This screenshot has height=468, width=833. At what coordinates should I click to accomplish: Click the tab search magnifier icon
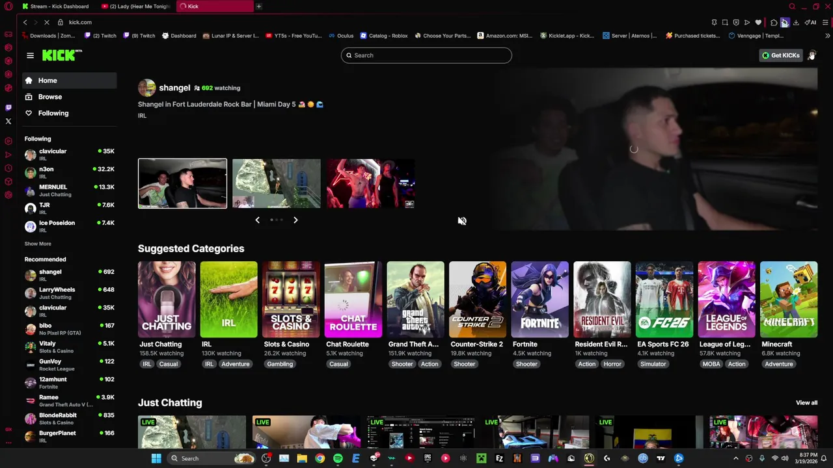pyautogui.click(x=792, y=6)
